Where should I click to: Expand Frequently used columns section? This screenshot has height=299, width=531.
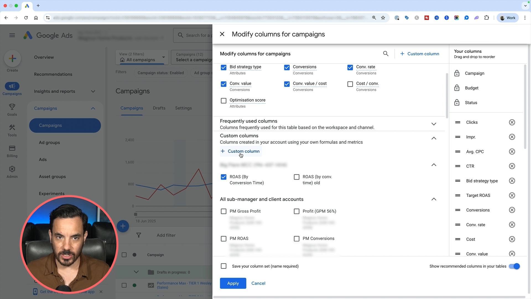(434, 124)
